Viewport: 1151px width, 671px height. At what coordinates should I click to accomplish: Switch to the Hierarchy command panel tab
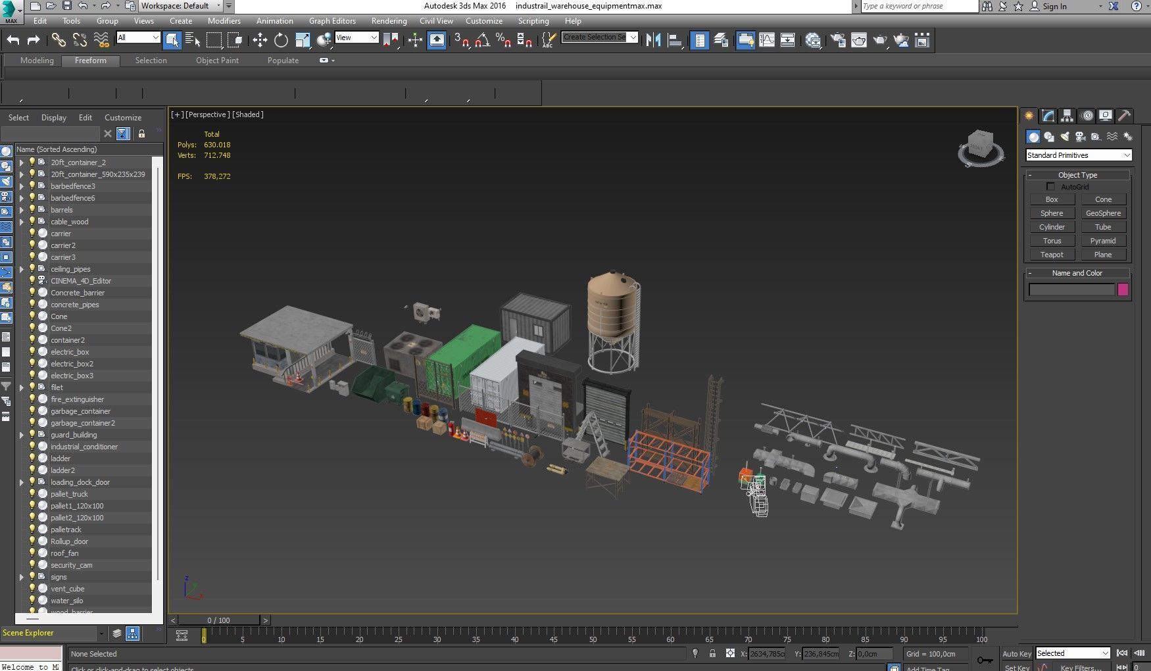point(1067,116)
